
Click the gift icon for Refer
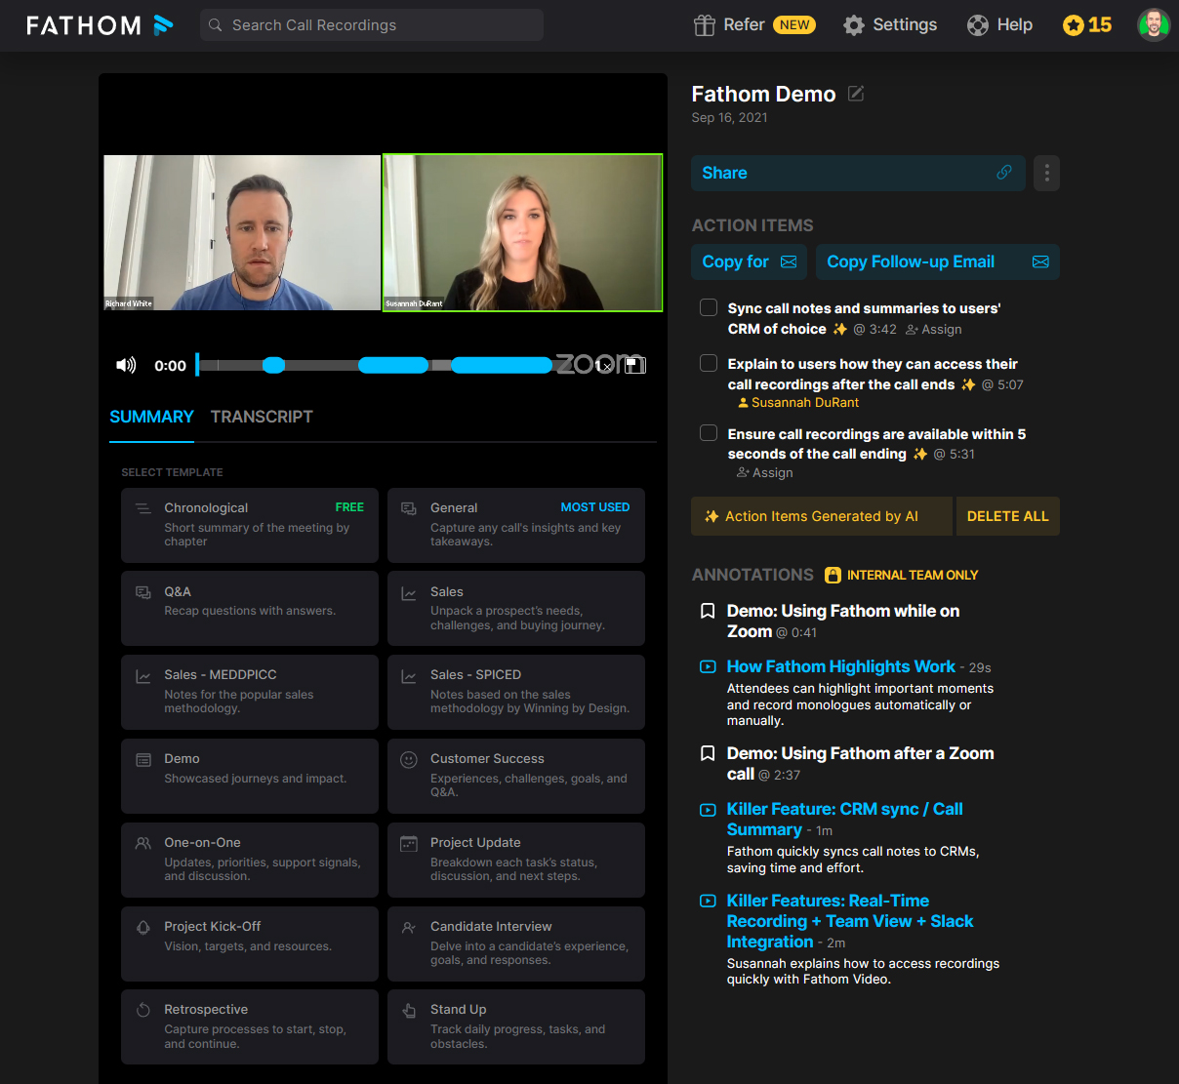(704, 25)
